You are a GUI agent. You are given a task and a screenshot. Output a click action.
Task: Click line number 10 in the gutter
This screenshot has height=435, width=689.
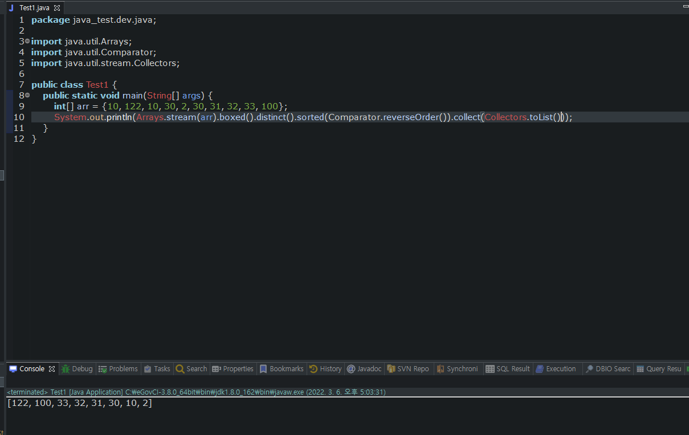point(19,117)
